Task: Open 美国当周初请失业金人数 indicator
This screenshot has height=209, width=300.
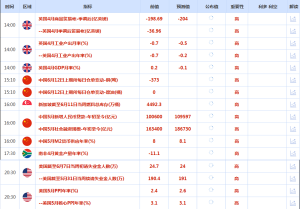Action: 78,166
